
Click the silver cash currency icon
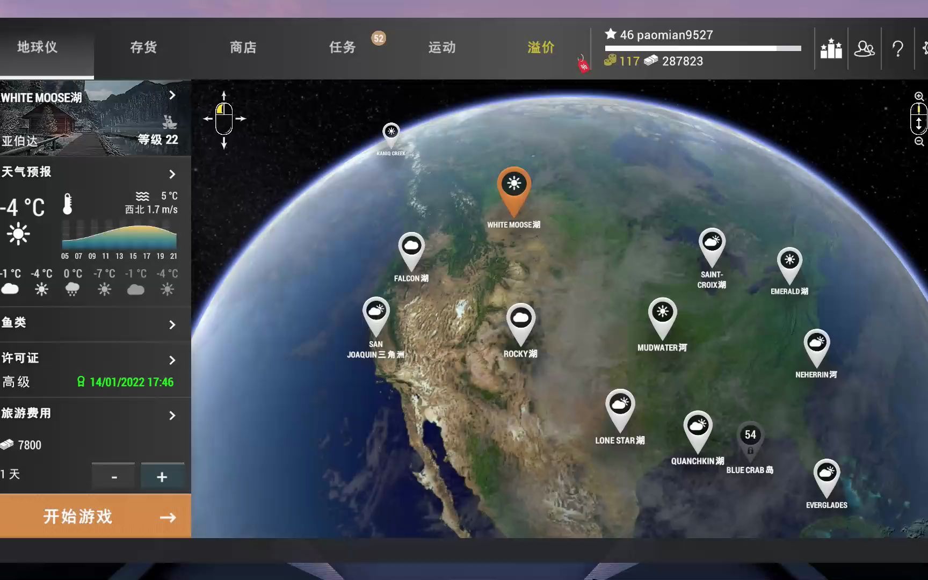[651, 60]
